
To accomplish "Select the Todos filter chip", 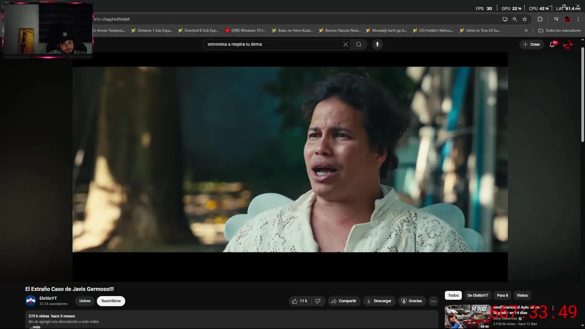I will click(453, 296).
